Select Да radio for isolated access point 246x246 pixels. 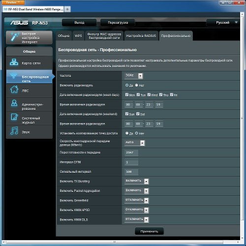(x=127, y=133)
